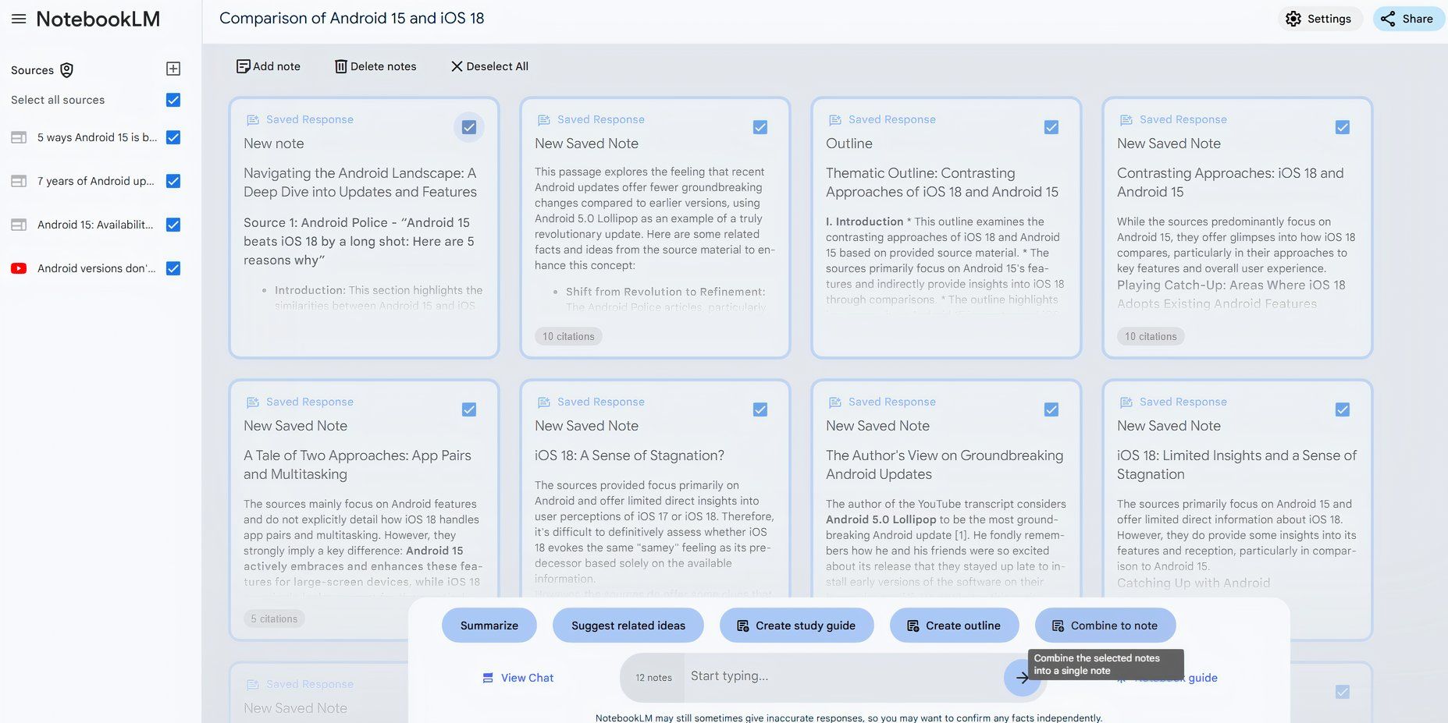Click the Delete notes trash icon

(x=341, y=66)
